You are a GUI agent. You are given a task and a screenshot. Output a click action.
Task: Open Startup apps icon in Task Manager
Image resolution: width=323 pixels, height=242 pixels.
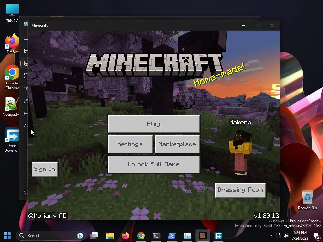(x=26, y=89)
